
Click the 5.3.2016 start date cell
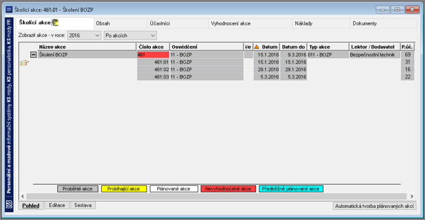pyautogui.click(x=267, y=77)
